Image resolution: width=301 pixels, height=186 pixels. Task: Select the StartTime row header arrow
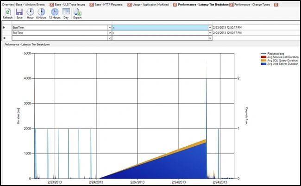pyautogui.click(x=4, y=28)
